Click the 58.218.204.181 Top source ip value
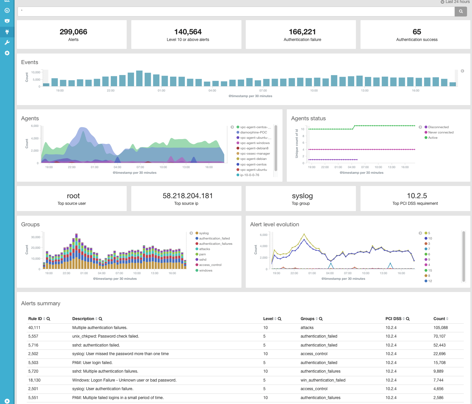Image resolution: width=472 pixels, height=404 pixels. (188, 196)
